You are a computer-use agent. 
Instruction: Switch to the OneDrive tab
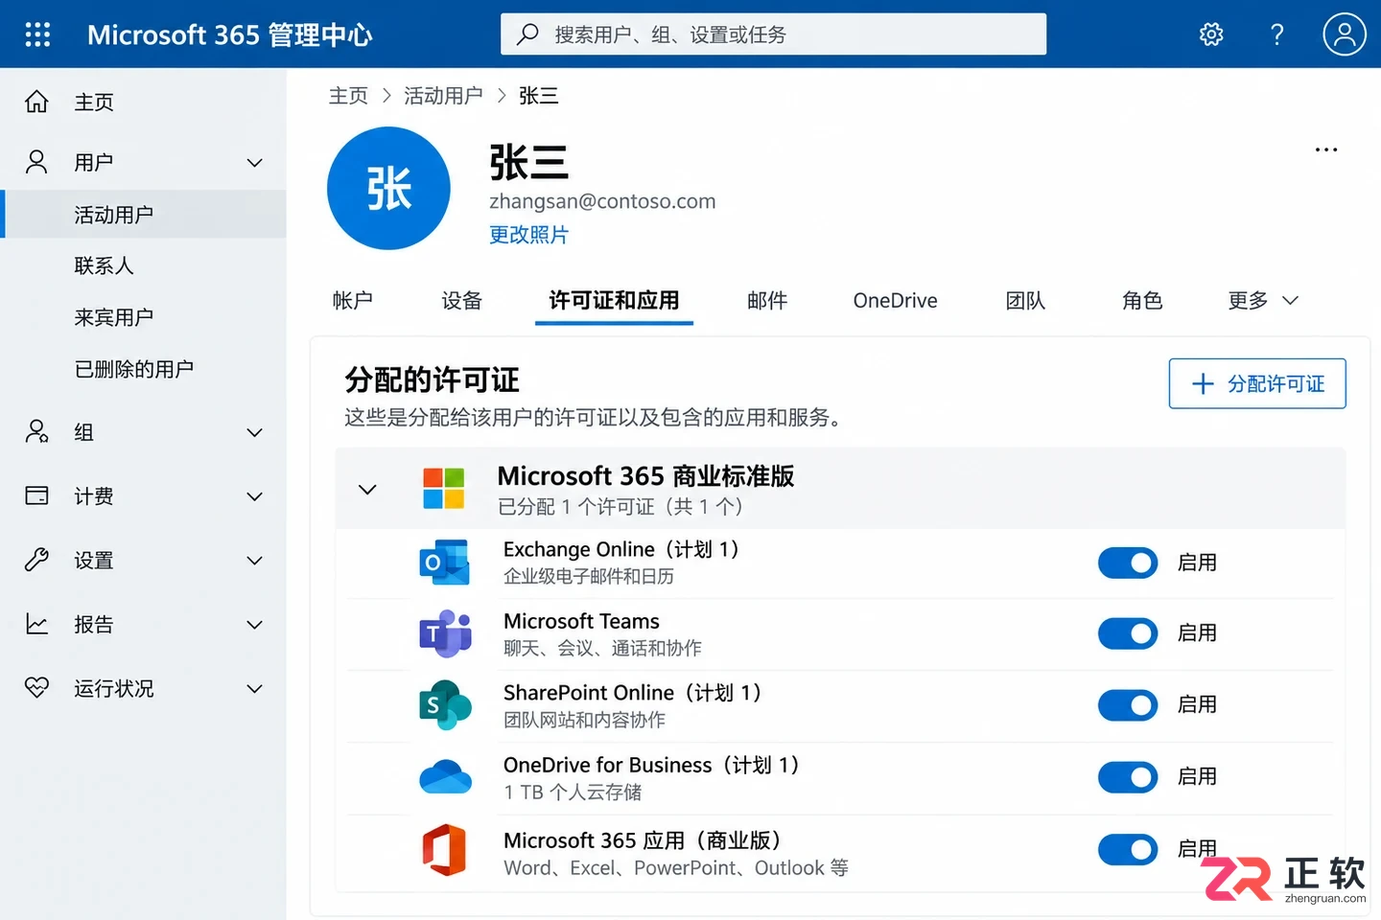pyautogui.click(x=895, y=300)
